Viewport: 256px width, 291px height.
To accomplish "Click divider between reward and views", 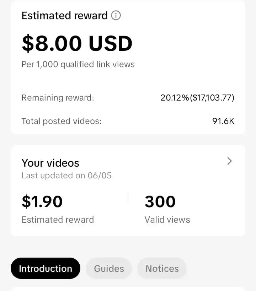I will (128, 197).
